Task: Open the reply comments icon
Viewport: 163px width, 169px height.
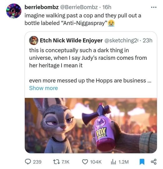Action: pyautogui.click(x=28, y=162)
